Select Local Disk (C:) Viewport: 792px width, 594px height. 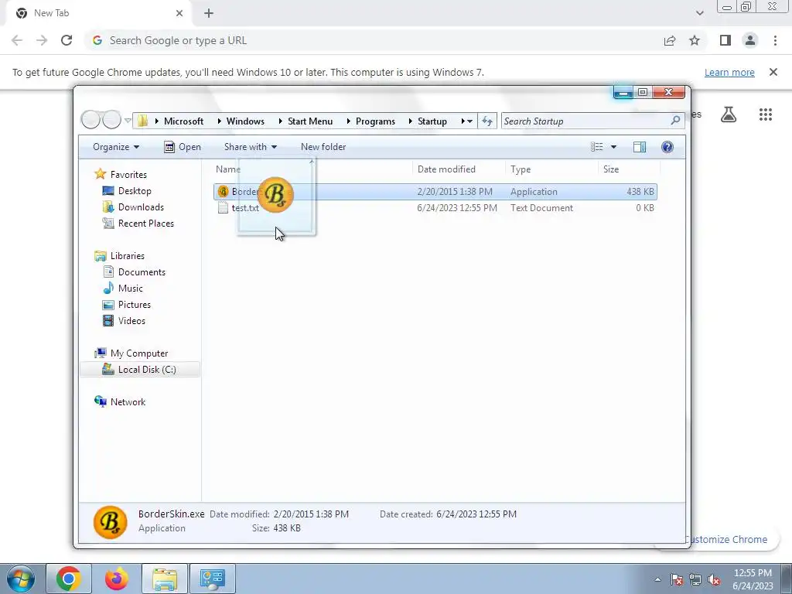click(x=140, y=369)
